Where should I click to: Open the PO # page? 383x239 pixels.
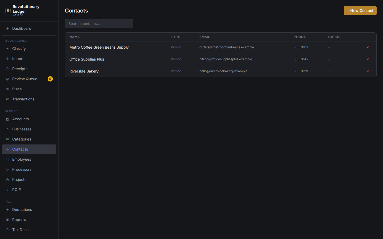29,190
